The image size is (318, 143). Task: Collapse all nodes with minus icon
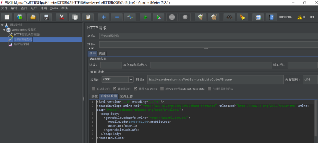(x=117, y=17)
